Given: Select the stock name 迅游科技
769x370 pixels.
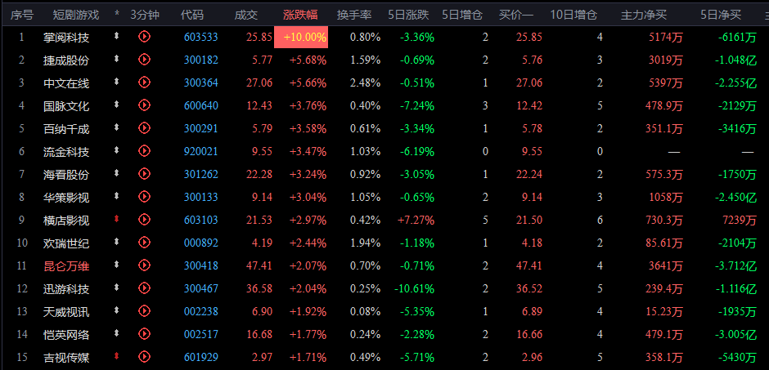Looking at the screenshot, I should [67, 289].
